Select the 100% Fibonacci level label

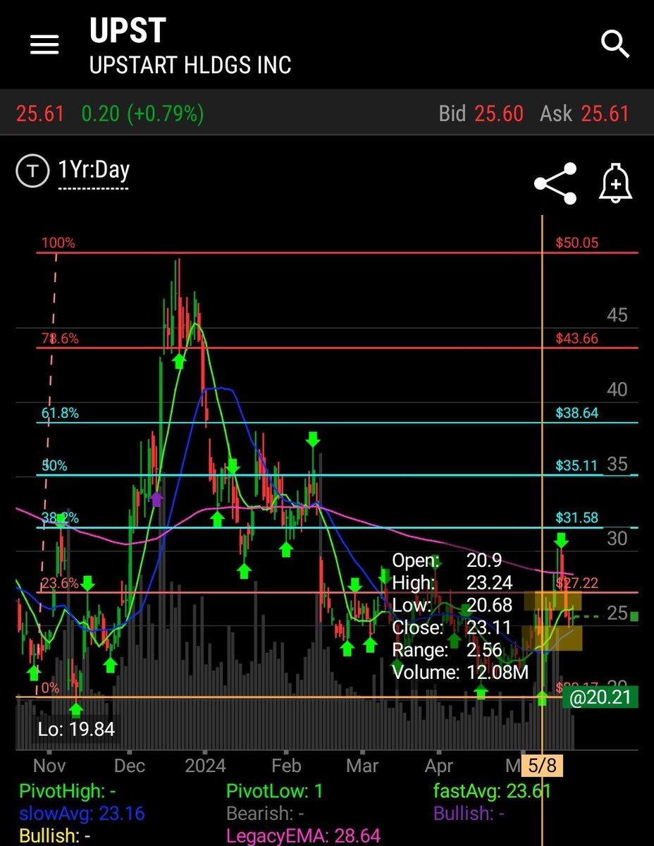point(58,243)
